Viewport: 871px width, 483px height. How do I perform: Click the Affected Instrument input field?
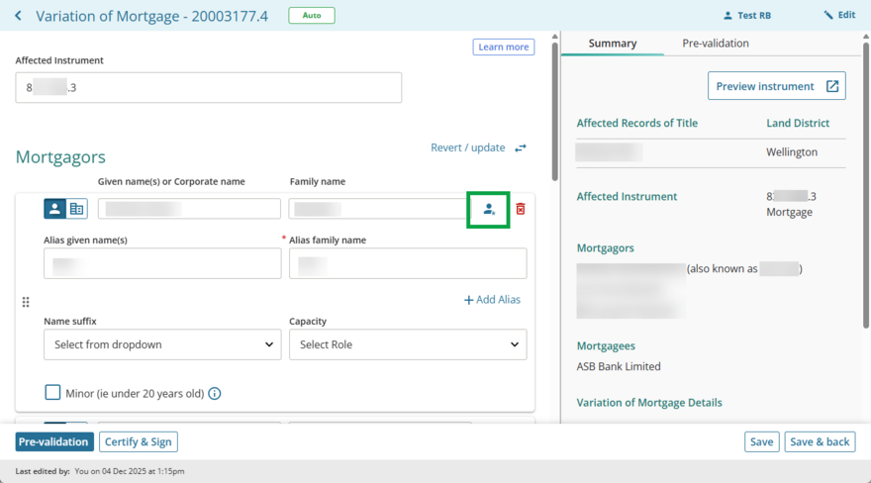tap(208, 87)
